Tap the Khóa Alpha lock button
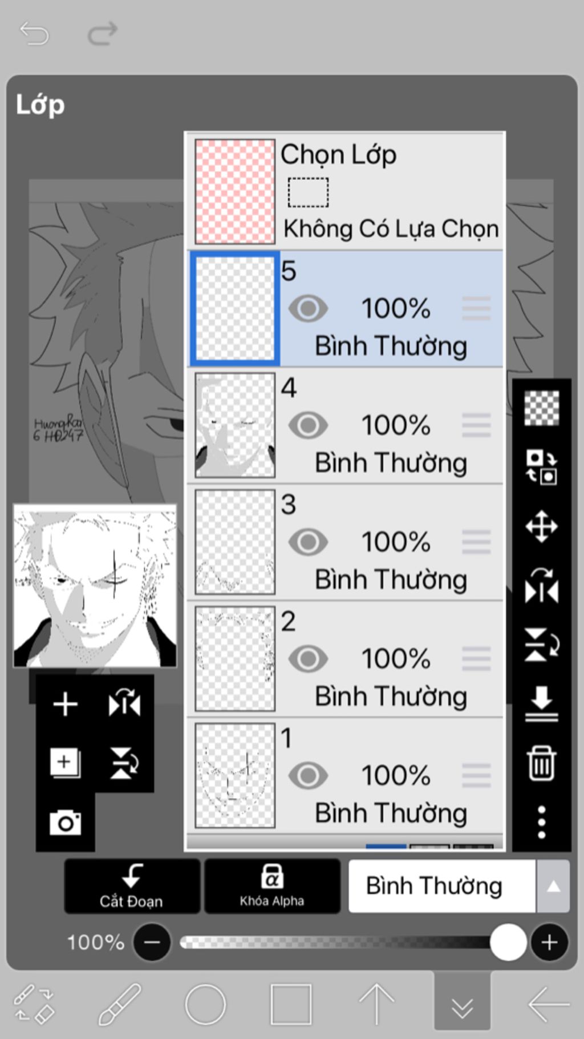The height and width of the screenshot is (1039, 584). (272, 886)
